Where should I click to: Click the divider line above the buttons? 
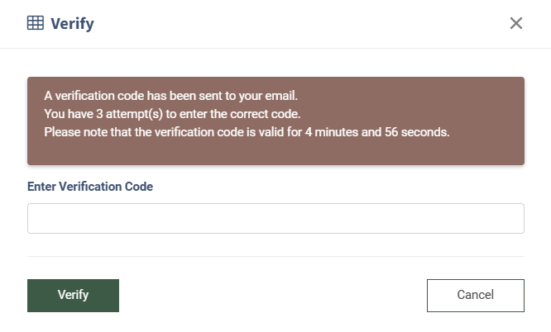pyautogui.click(x=275, y=256)
